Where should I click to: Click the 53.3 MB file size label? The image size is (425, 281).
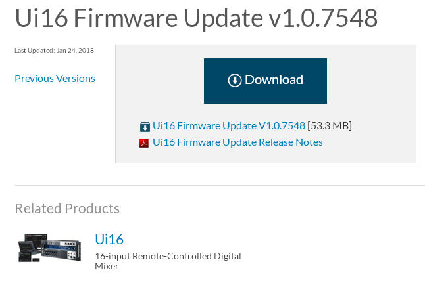tap(331, 125)
